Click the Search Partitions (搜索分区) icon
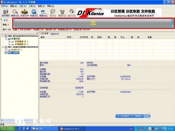The width and height of the screenshot is (175, 131). point(15,13)
